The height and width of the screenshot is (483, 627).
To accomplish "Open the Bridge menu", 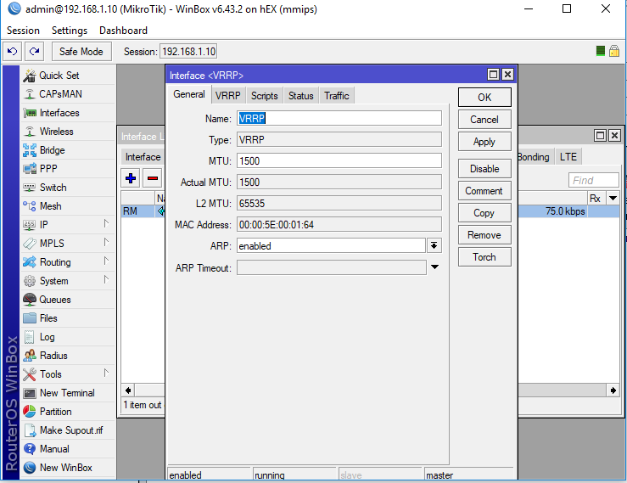I will (x=67, y=150).
